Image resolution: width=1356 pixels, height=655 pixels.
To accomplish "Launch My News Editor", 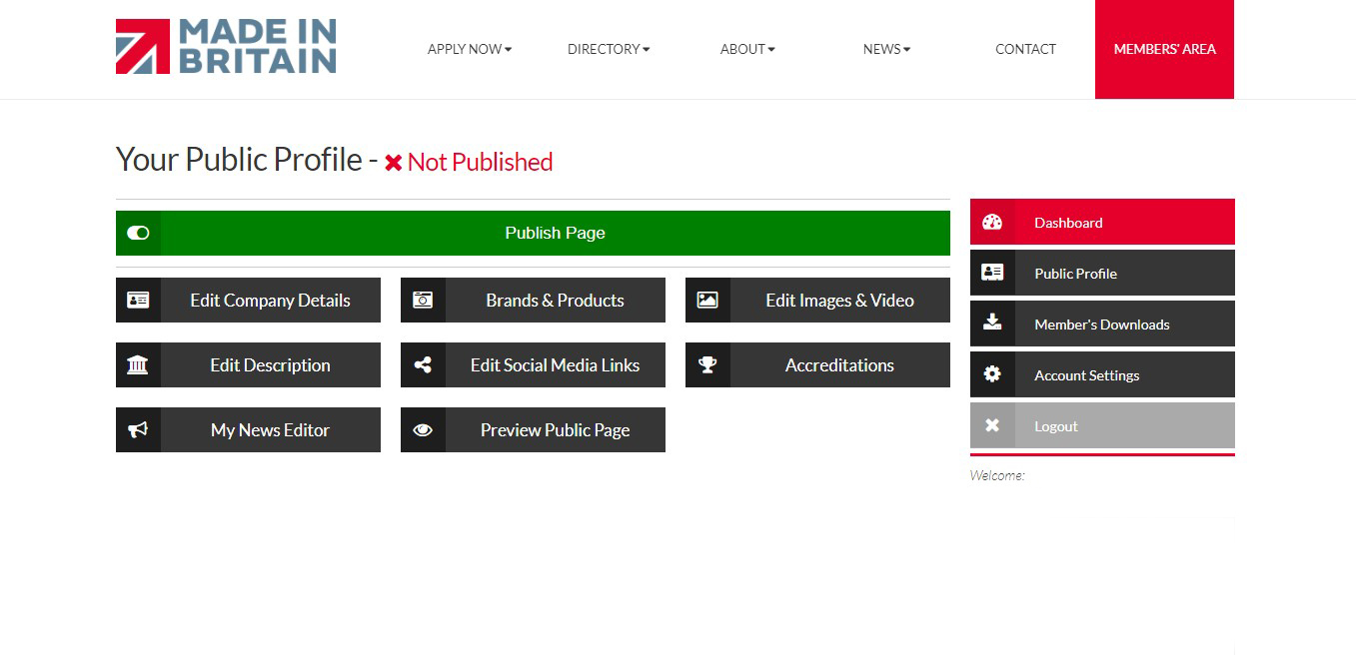I will tap(248, 429).
